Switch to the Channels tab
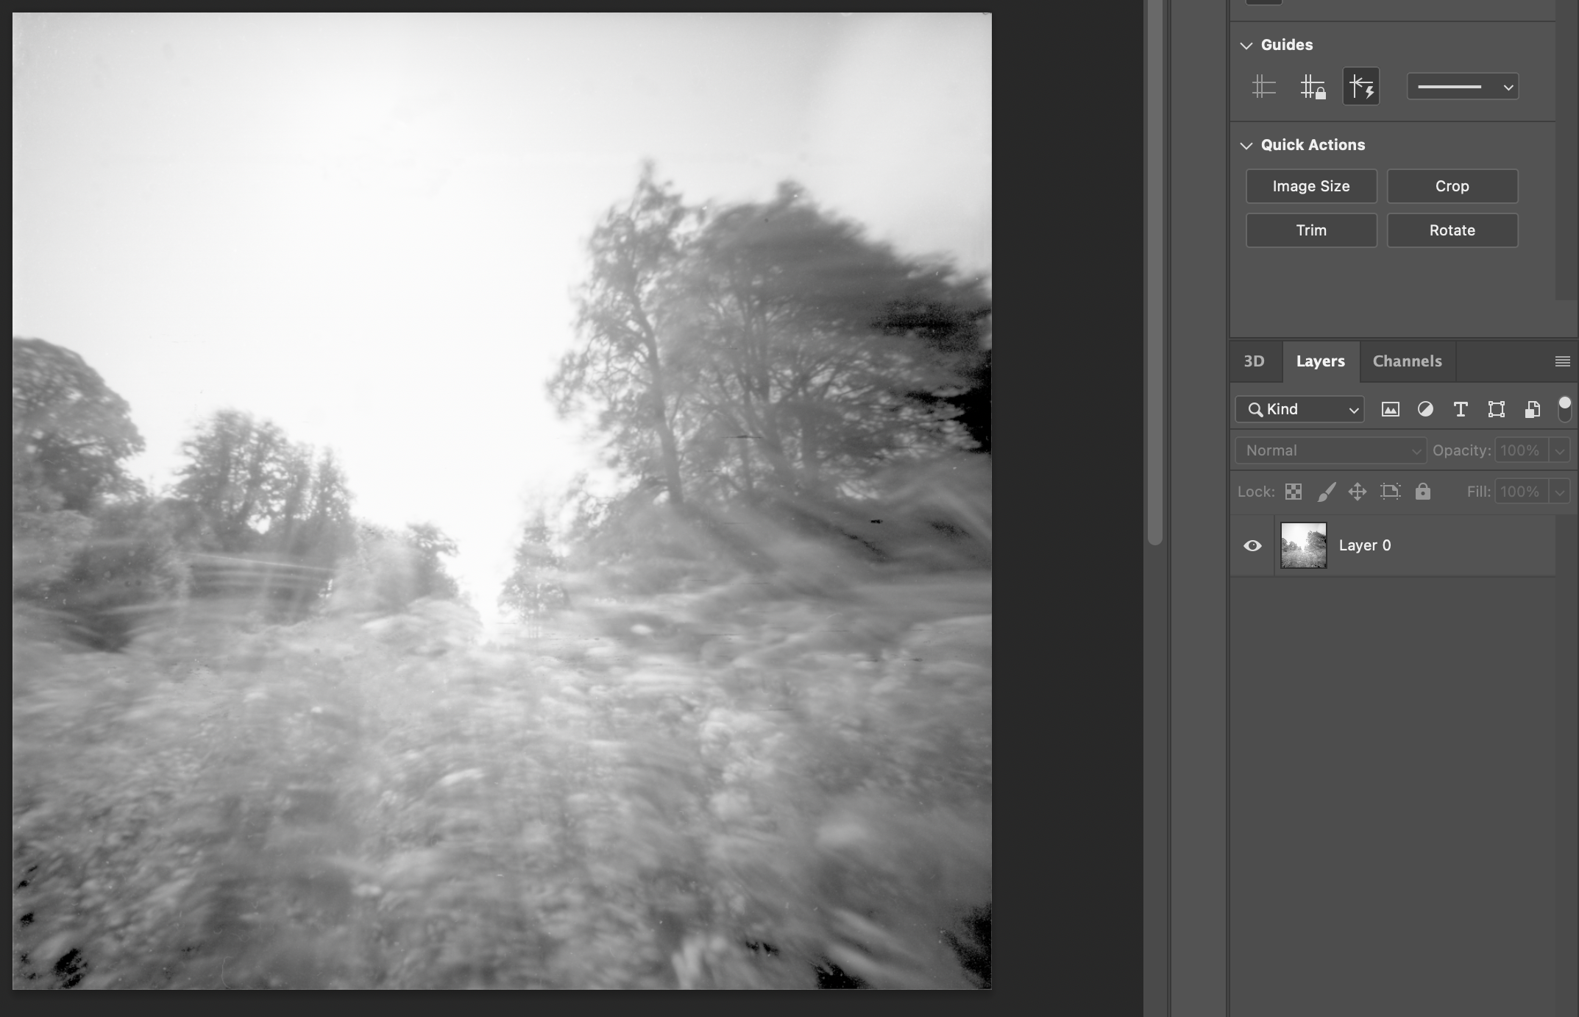Screen dimensions: 1579x1017 tap(1408, 361)
